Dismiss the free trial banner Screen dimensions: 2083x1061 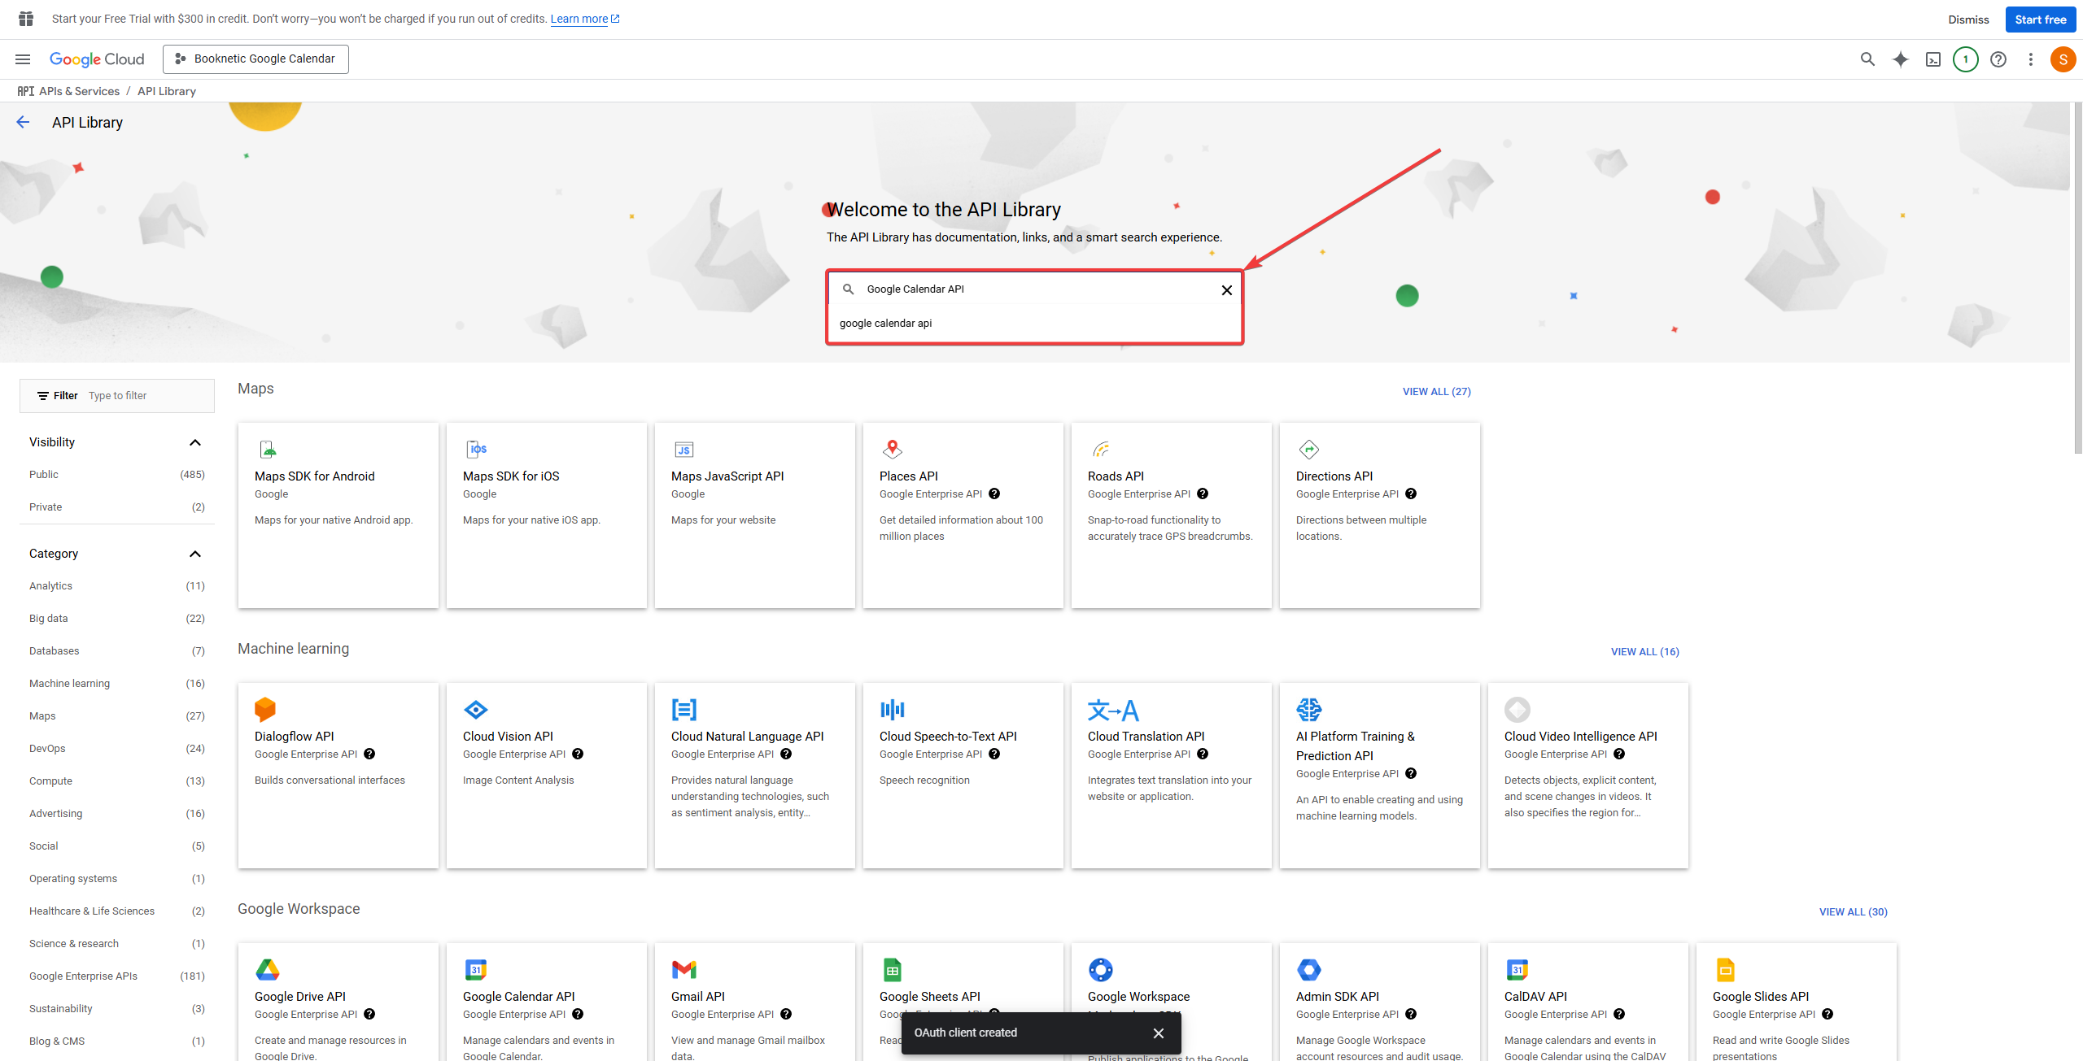click(1968, 20)
